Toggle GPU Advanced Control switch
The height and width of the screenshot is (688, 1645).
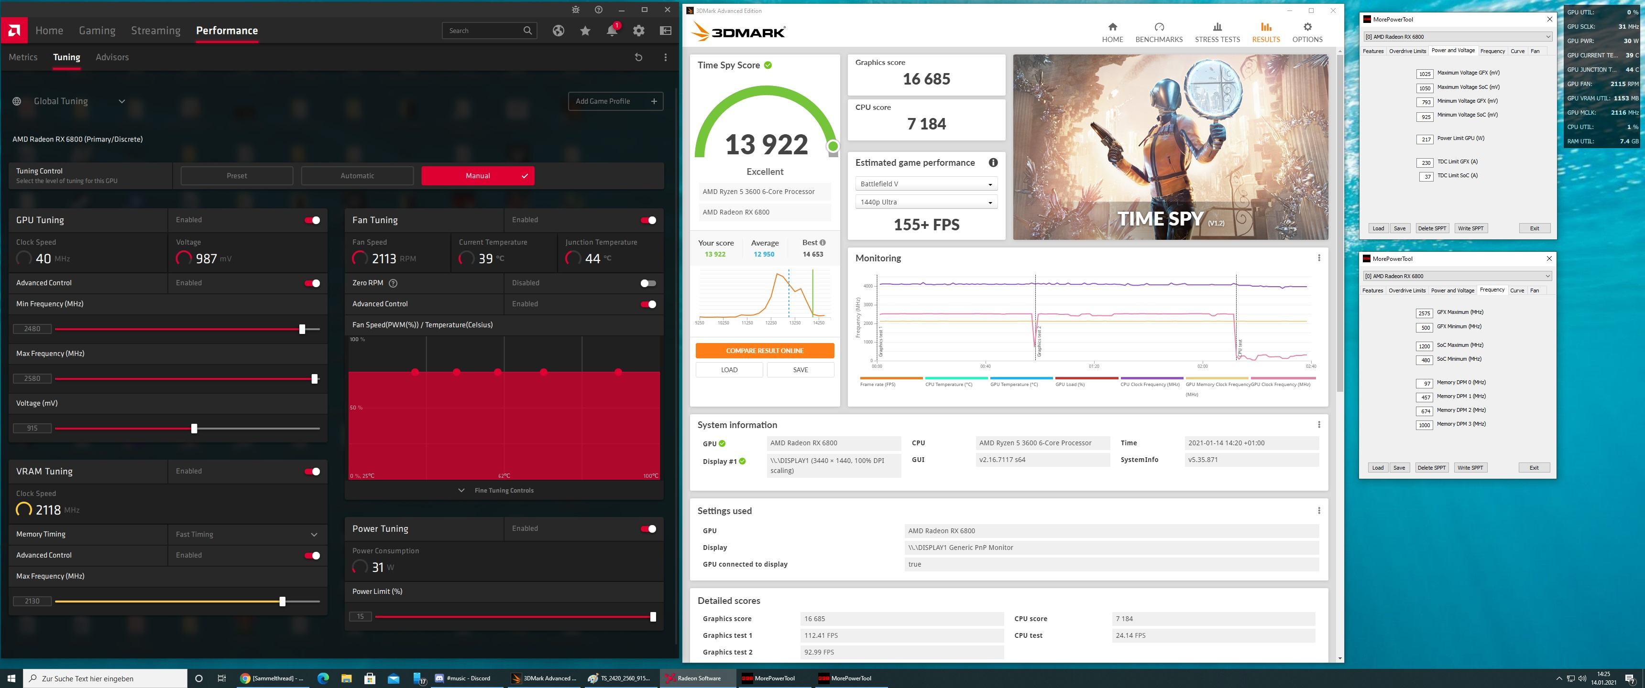click(312, 283)
